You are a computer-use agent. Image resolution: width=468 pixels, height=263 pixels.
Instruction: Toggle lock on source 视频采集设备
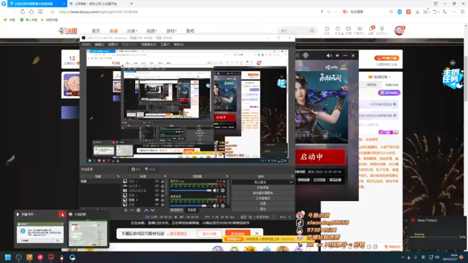pyautogui.click(x=163, y=191)
